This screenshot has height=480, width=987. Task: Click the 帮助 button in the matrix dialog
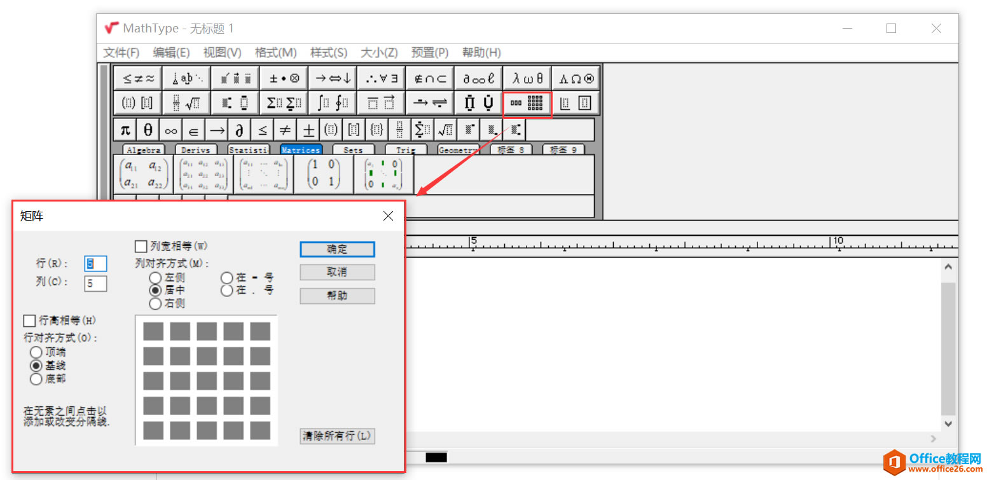pyautogui.click(x=337, y=296)
